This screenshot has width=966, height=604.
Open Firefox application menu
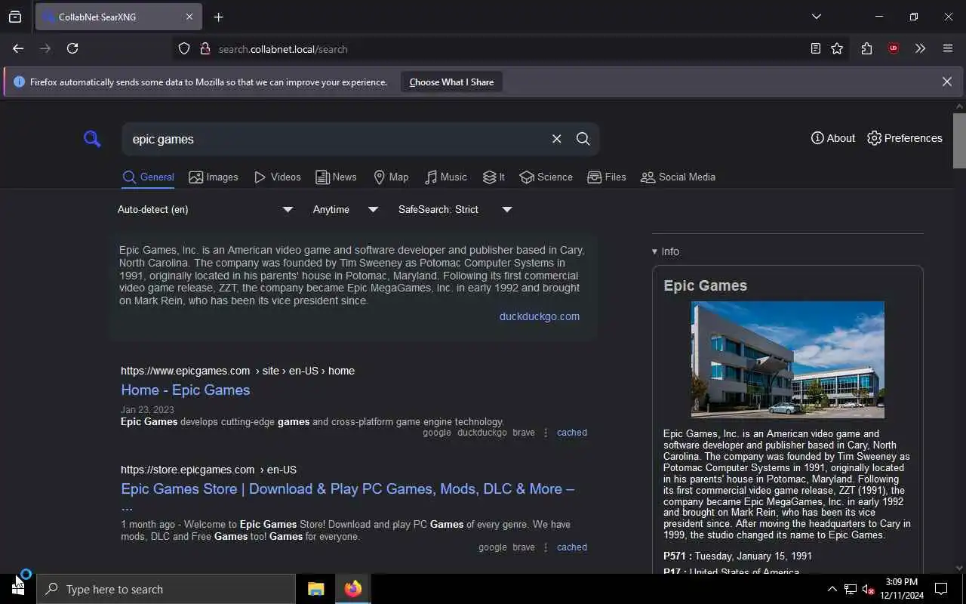pos(948,48)
